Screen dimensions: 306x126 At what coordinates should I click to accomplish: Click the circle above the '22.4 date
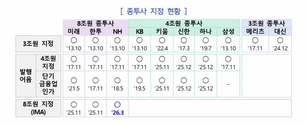pyautogui.click(x=162, y=40)
